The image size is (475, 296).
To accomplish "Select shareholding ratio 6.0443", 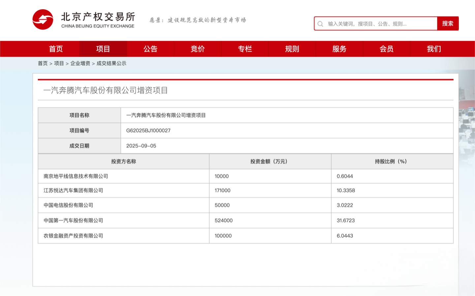I will (345, 236).
